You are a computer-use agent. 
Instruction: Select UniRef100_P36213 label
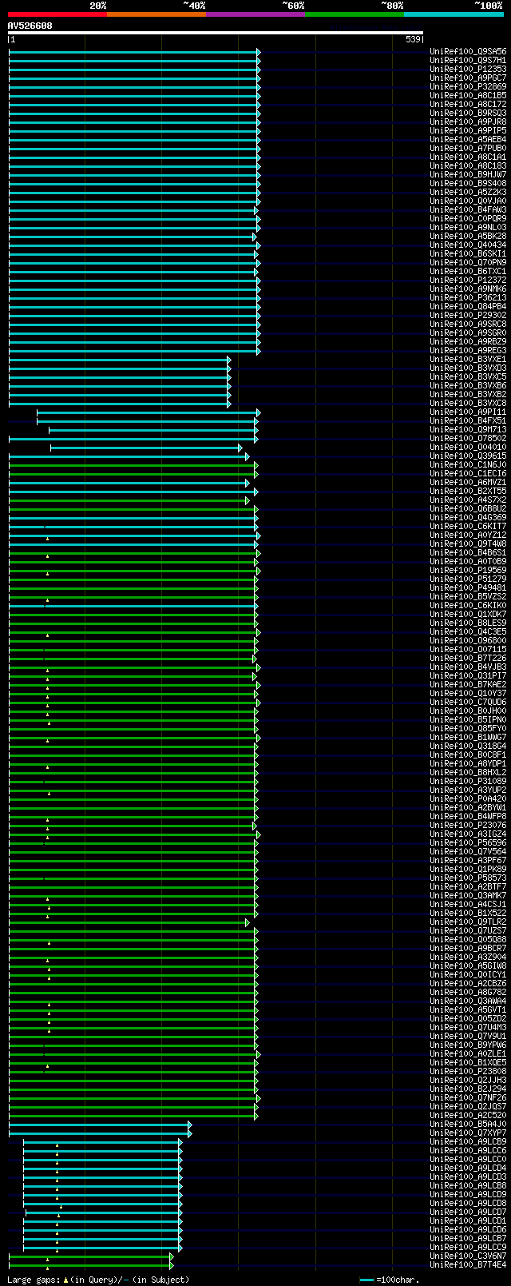click(x=468, y=298)
